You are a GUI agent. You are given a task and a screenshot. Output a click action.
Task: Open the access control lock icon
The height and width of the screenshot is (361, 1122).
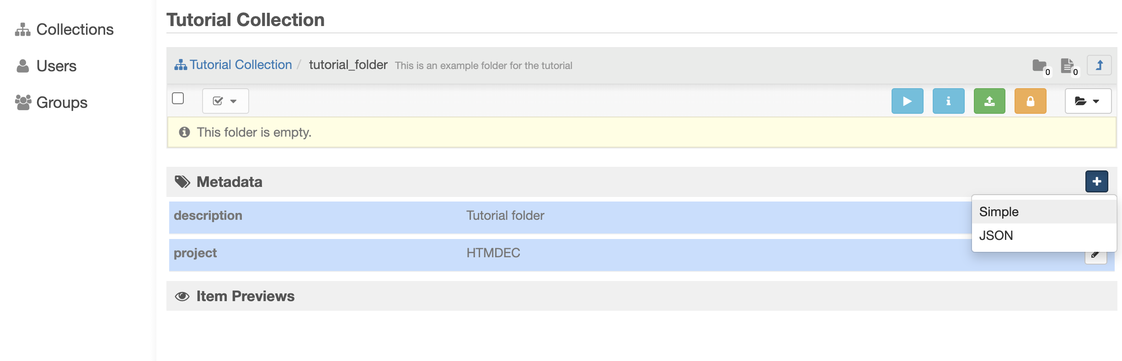click(1030, 101)
